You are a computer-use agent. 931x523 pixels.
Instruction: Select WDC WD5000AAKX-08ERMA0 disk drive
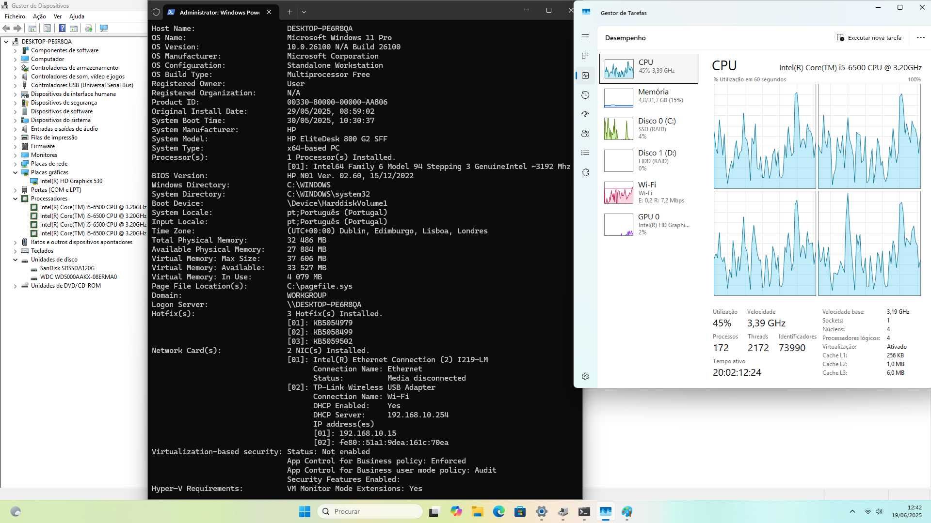(78, 277)
